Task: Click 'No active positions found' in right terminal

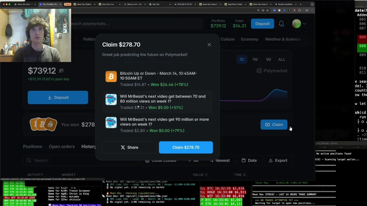Action: point(333,154)
